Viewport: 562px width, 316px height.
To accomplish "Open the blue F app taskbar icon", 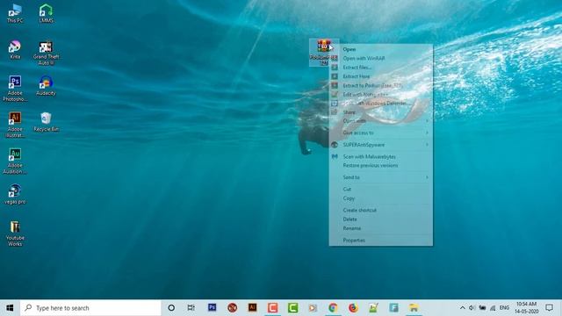I will pyautogui.click(x=393, y=307).
